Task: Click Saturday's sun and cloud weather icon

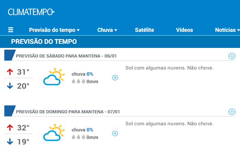Action: tap(54, 77)
